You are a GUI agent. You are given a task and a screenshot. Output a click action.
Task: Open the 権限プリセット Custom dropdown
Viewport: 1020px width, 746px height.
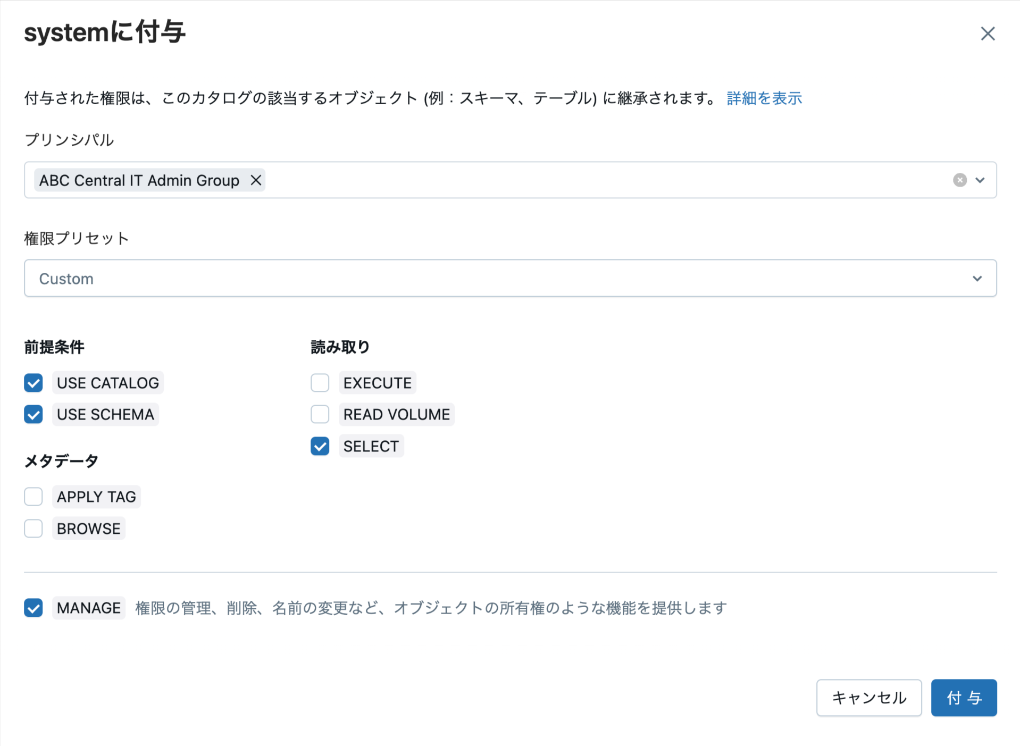click(511, 278)
